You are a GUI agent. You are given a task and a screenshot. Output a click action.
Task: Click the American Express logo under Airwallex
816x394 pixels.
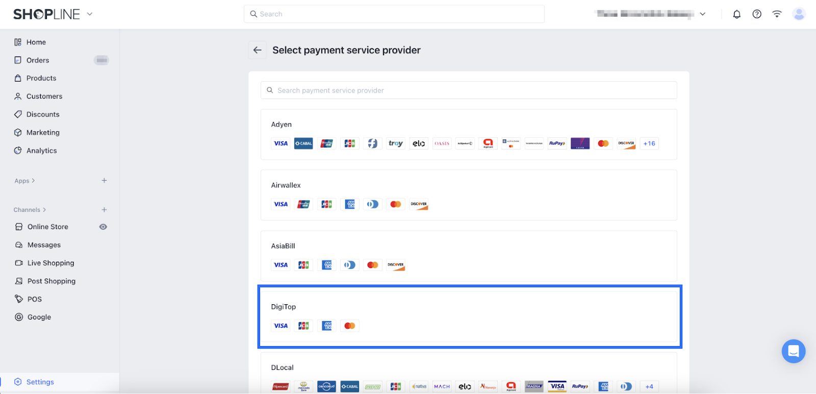pyautogui.click(x=350, y=204)
